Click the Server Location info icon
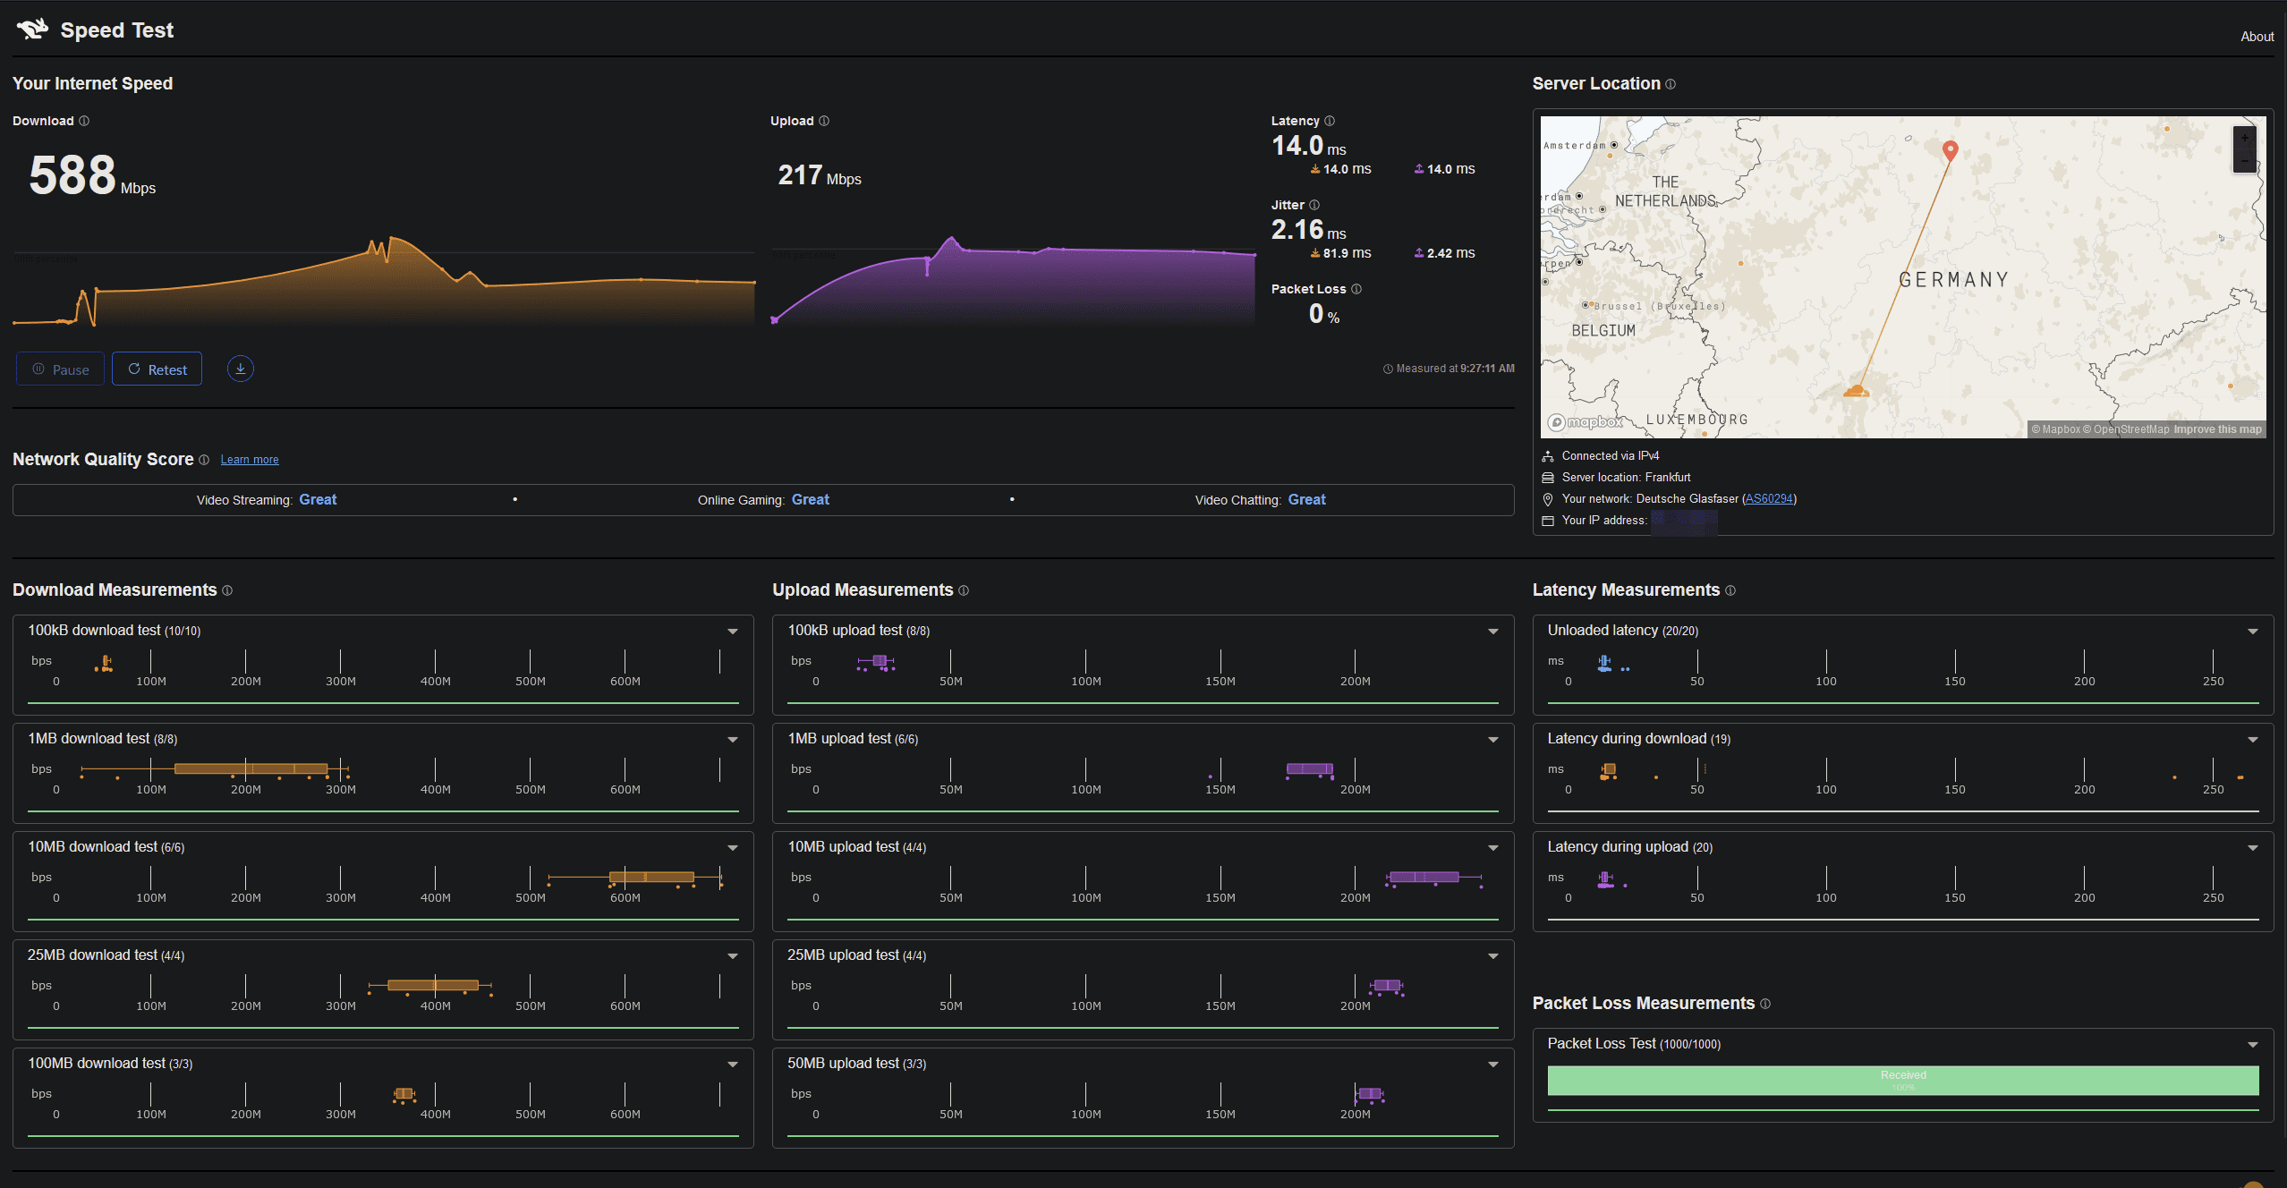 click(x=1671, y=84)
